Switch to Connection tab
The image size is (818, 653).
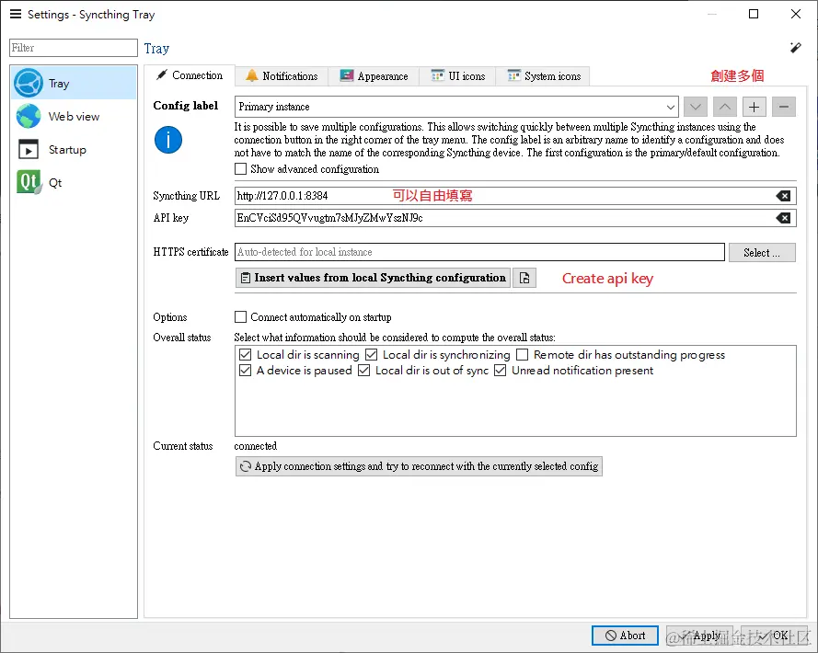coord(190,75)
